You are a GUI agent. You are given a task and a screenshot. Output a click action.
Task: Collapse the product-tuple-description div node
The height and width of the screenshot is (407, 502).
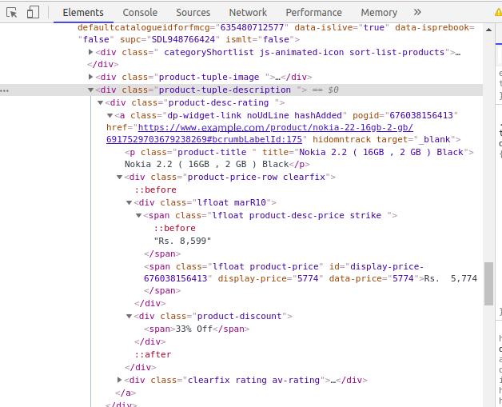point(90,90)
